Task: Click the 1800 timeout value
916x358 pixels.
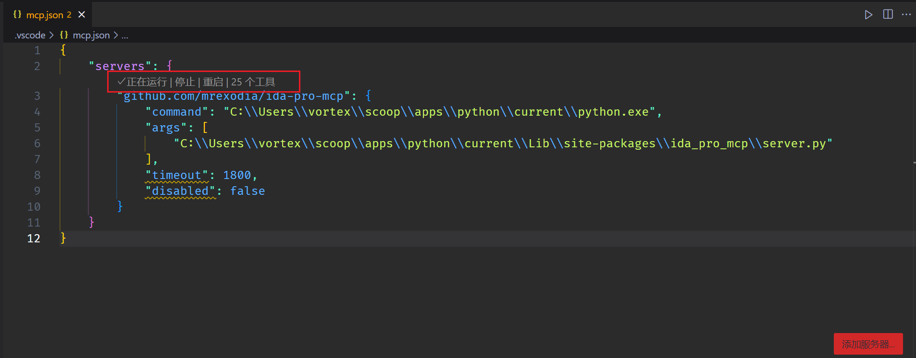Action: [x=237, y=175]
